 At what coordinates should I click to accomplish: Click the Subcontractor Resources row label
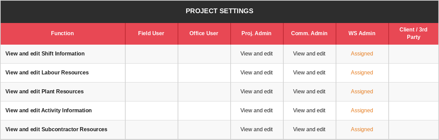(56, 130)
